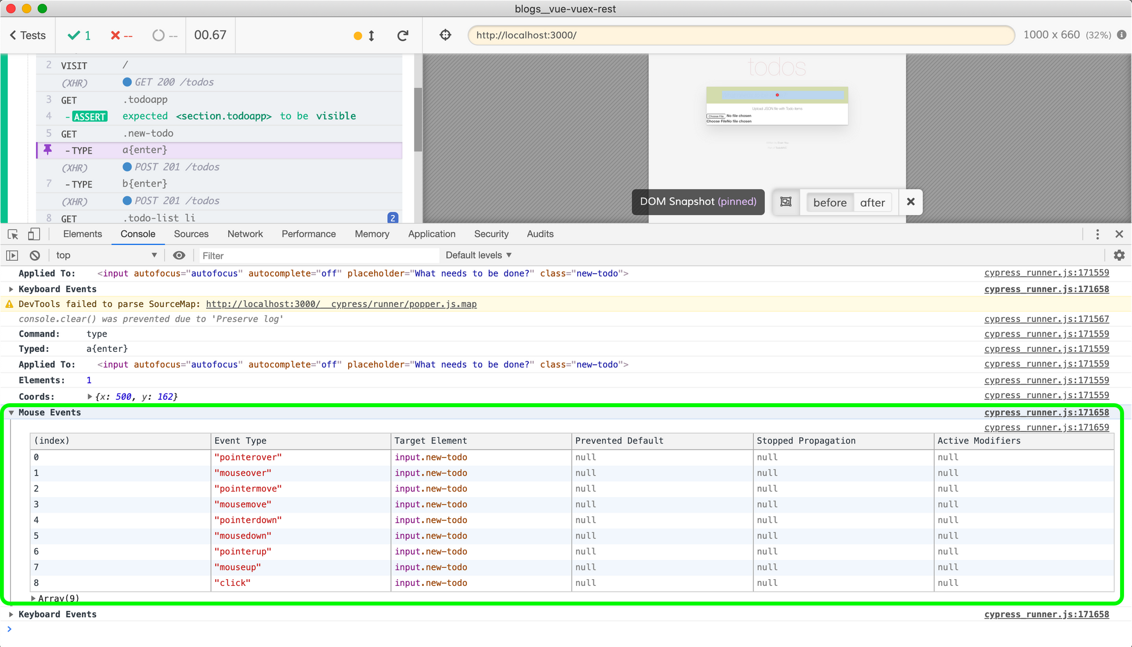Screen dimensions: 1132x647
Task: Collapse the Mouse Events group
Action: pyautogui.click(x=11, y=413)
